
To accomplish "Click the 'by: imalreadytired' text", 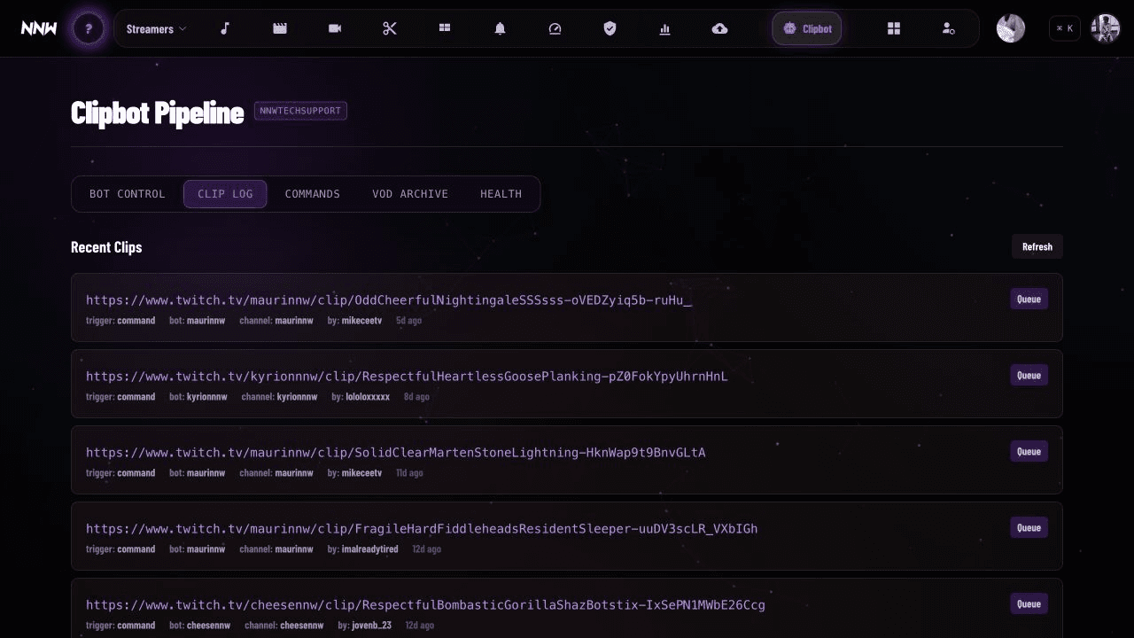I will point(363,549).
